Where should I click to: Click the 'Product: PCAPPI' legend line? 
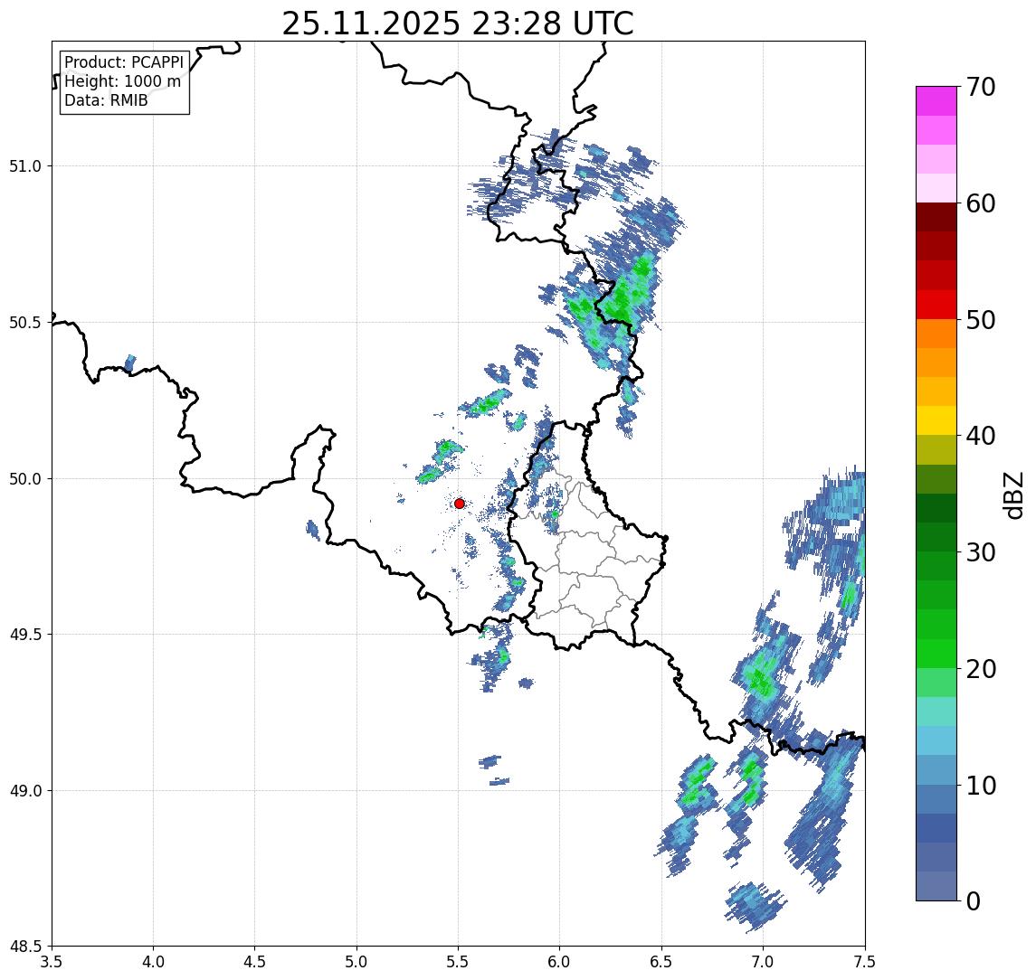tap(124, 62)
